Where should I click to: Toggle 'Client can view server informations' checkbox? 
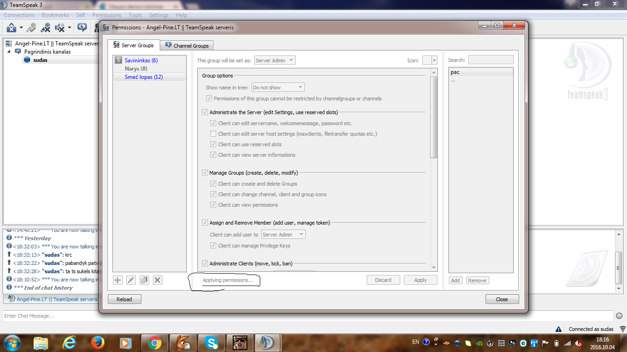[x=213, y=155]
